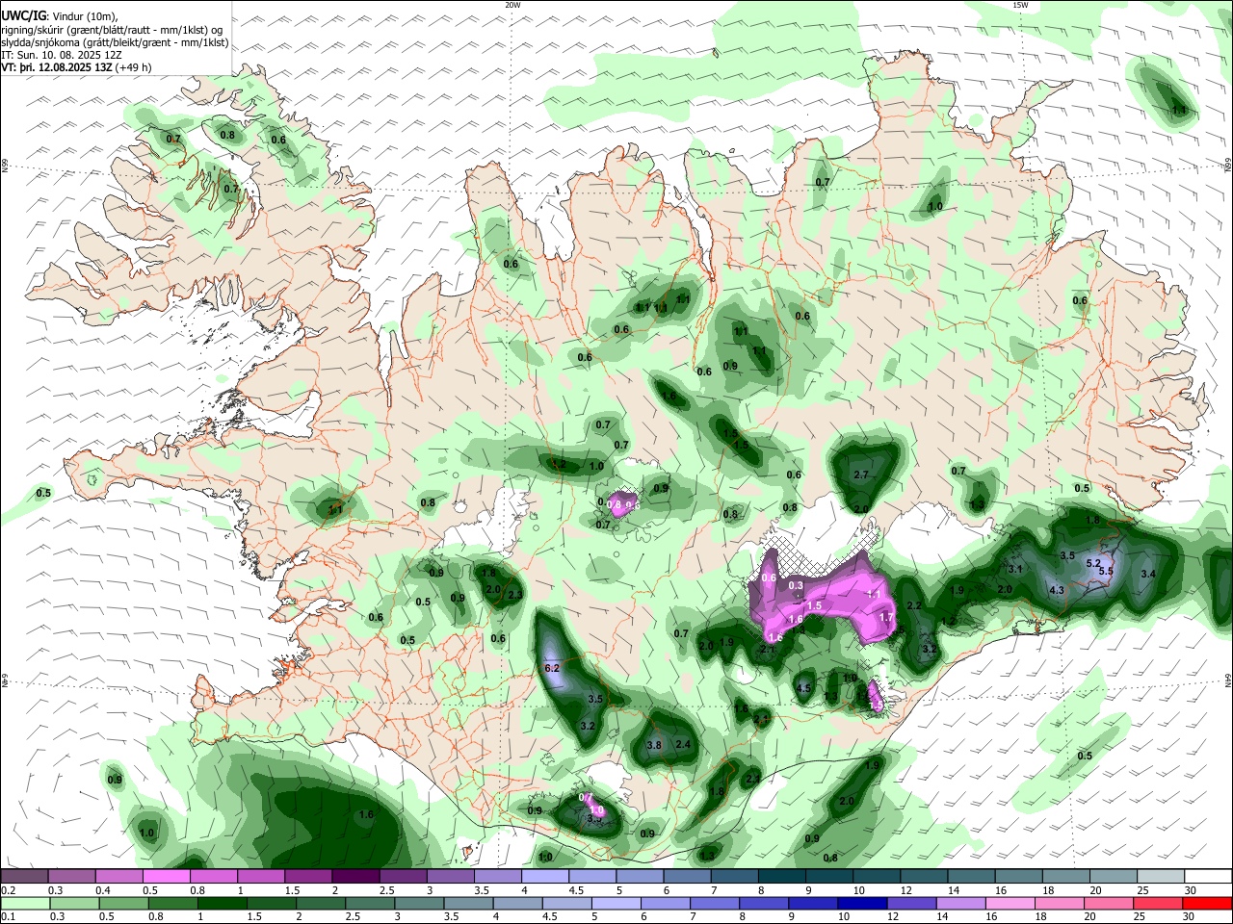1233x924 pixels.
Task: Click the darkest purple swatch starting at 2, upper row
Action: point(355,876)
